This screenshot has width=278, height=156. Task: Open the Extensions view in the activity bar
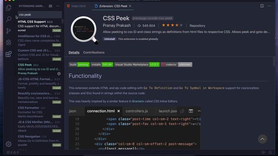tap(9, 54)
